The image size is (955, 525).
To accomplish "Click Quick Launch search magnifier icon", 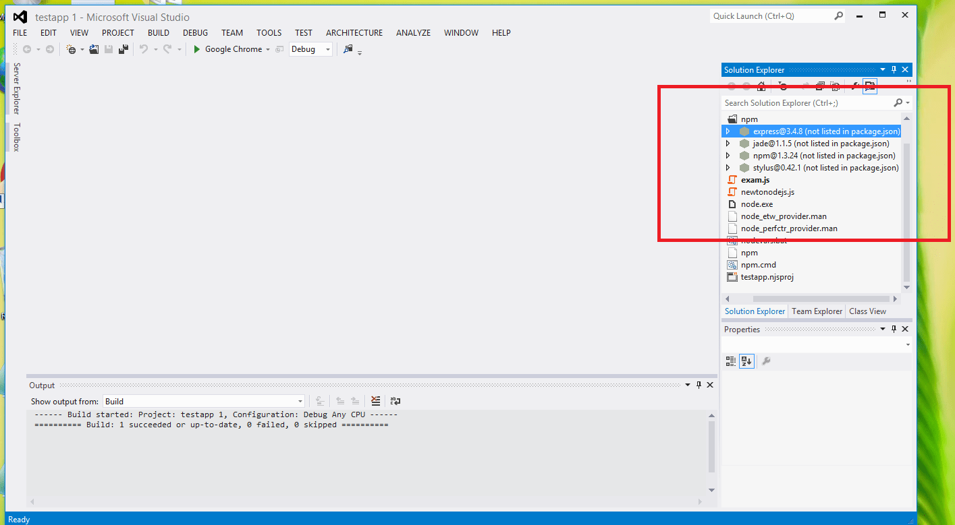I will [838, 16].
